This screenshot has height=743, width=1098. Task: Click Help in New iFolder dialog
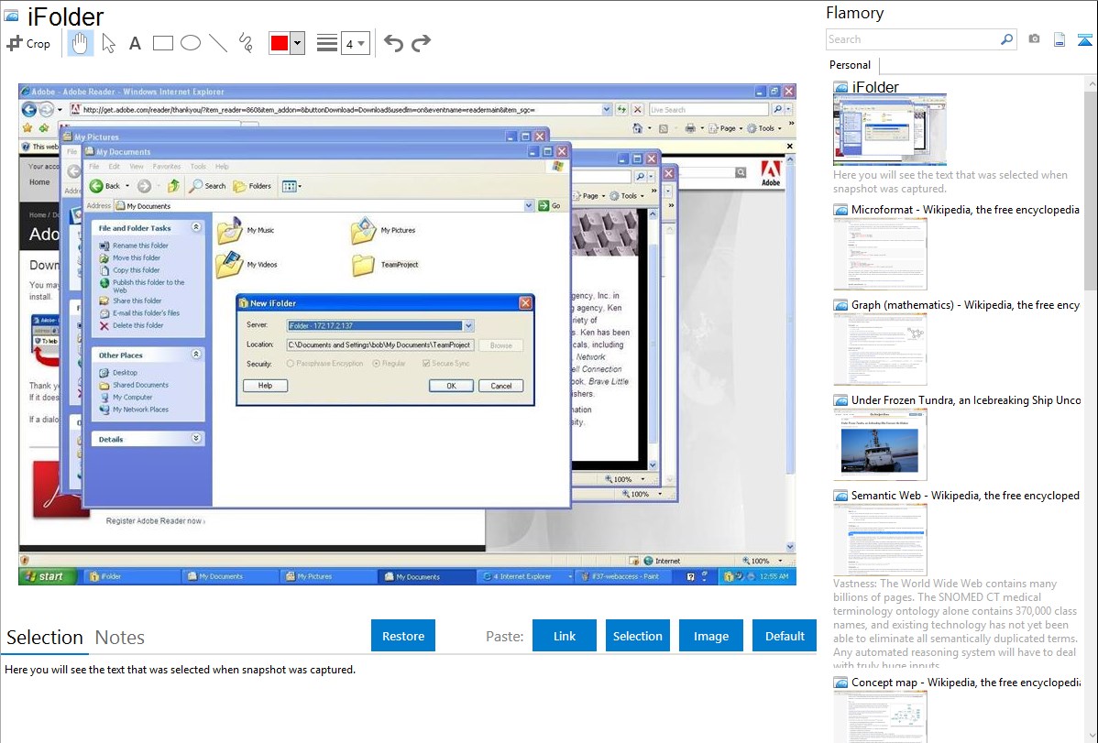pos(266,386)
